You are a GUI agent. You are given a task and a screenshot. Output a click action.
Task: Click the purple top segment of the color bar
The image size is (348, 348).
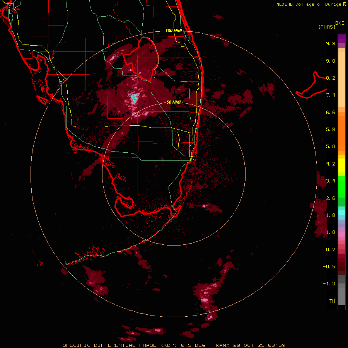point(341,39)
